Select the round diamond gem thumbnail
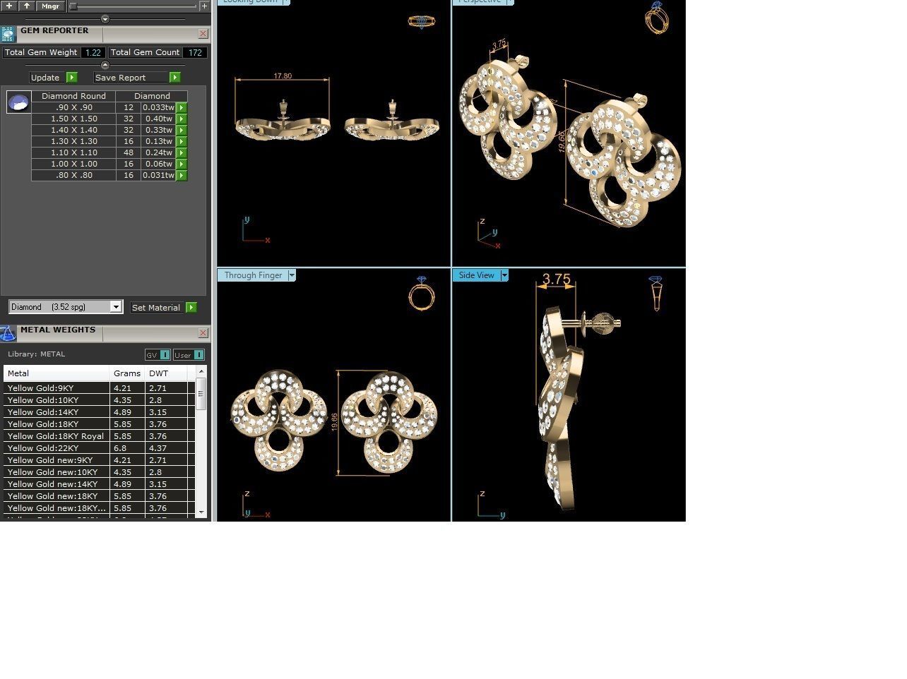The height and width of the screenshot is (679, 907). [x=18, y=102]
